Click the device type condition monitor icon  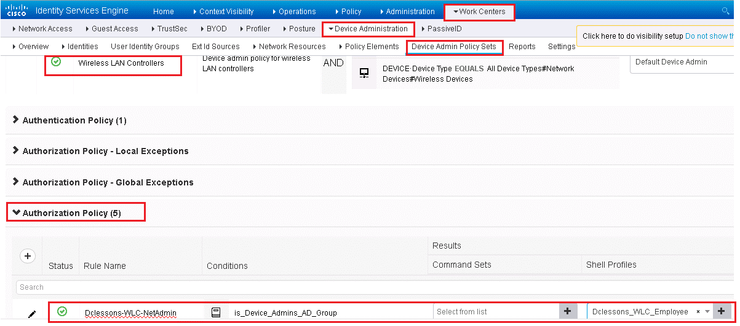tap(364, 73)
